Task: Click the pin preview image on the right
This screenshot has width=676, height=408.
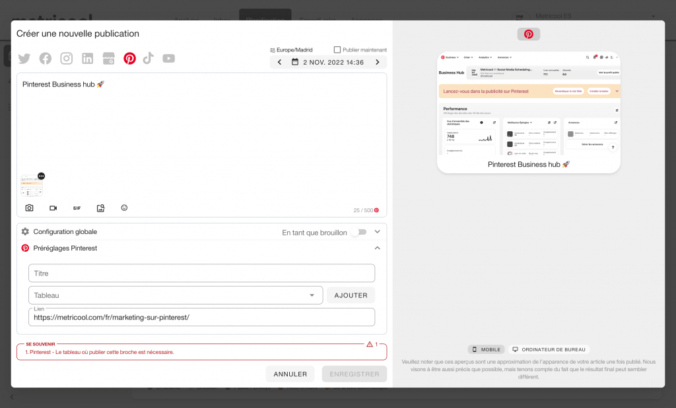Action: point(529,103)
